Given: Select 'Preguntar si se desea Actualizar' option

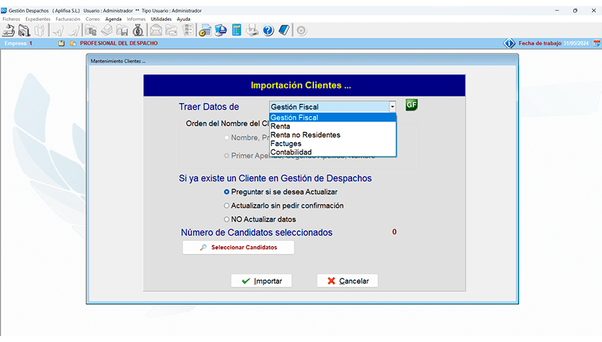Looking at the screenshot, I should (227, 192).
